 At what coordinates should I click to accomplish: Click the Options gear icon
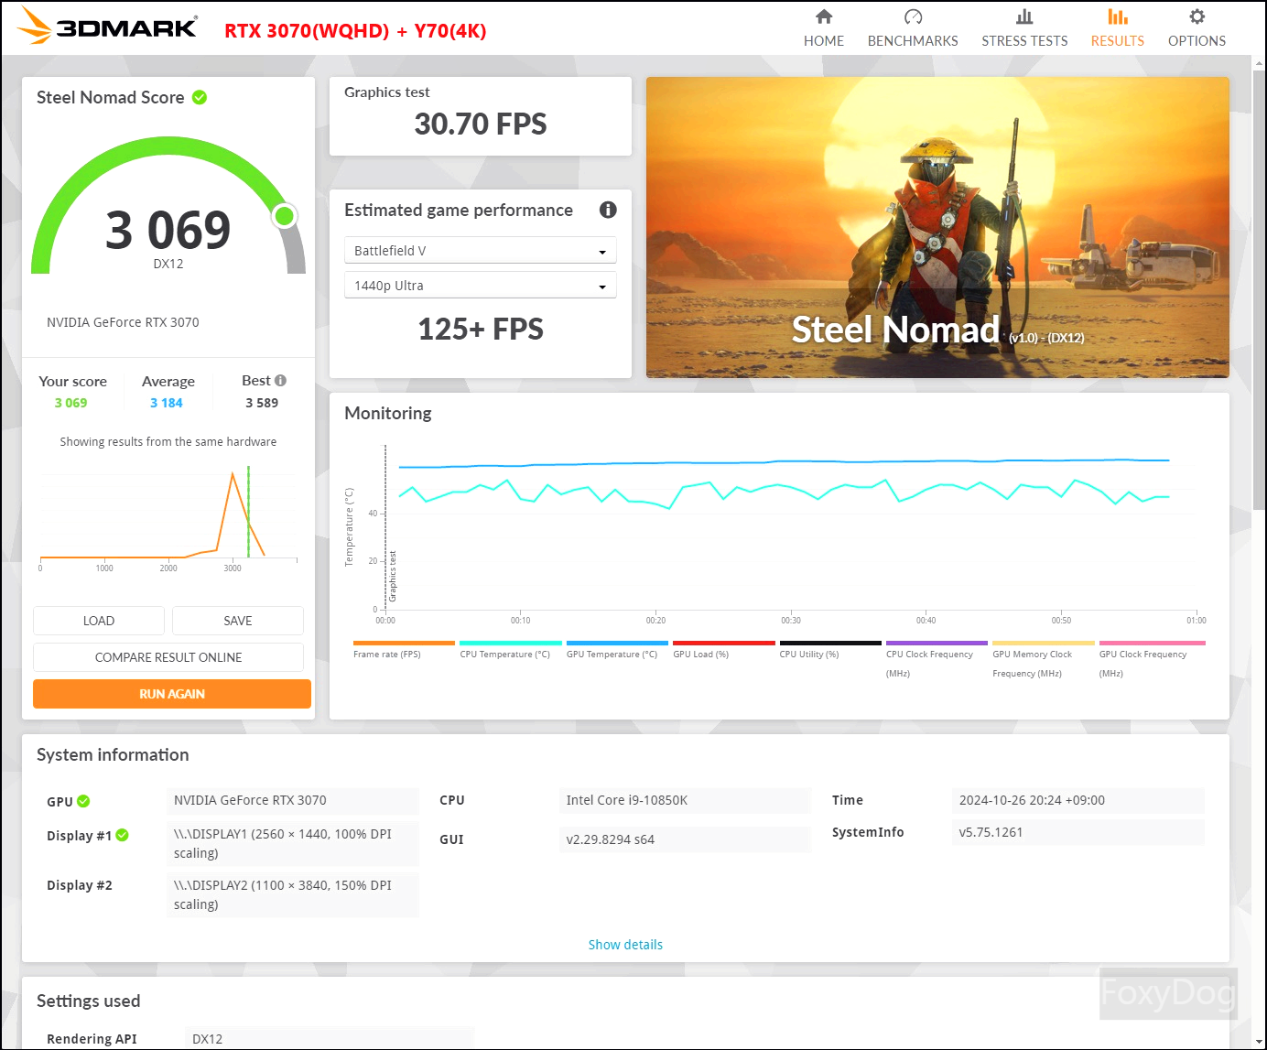click(1197, 16)
